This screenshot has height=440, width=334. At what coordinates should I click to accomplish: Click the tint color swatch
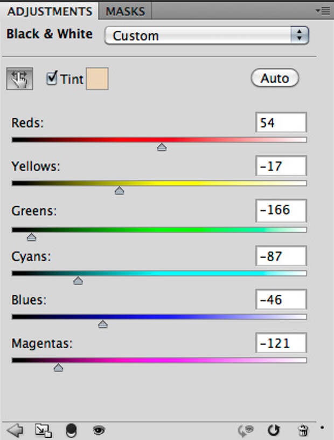(97, 78)
